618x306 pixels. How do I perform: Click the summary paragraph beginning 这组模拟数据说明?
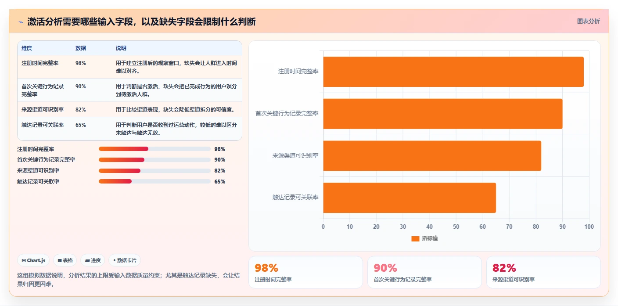128,280
